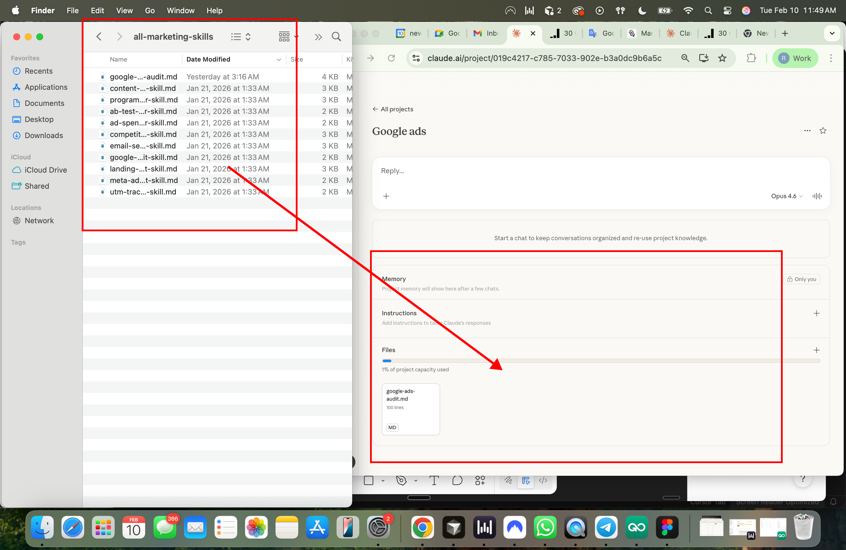Enable the code view mode in markup toolbar
The width and height of the screenshot is (846, 550).
pos(543,481)
